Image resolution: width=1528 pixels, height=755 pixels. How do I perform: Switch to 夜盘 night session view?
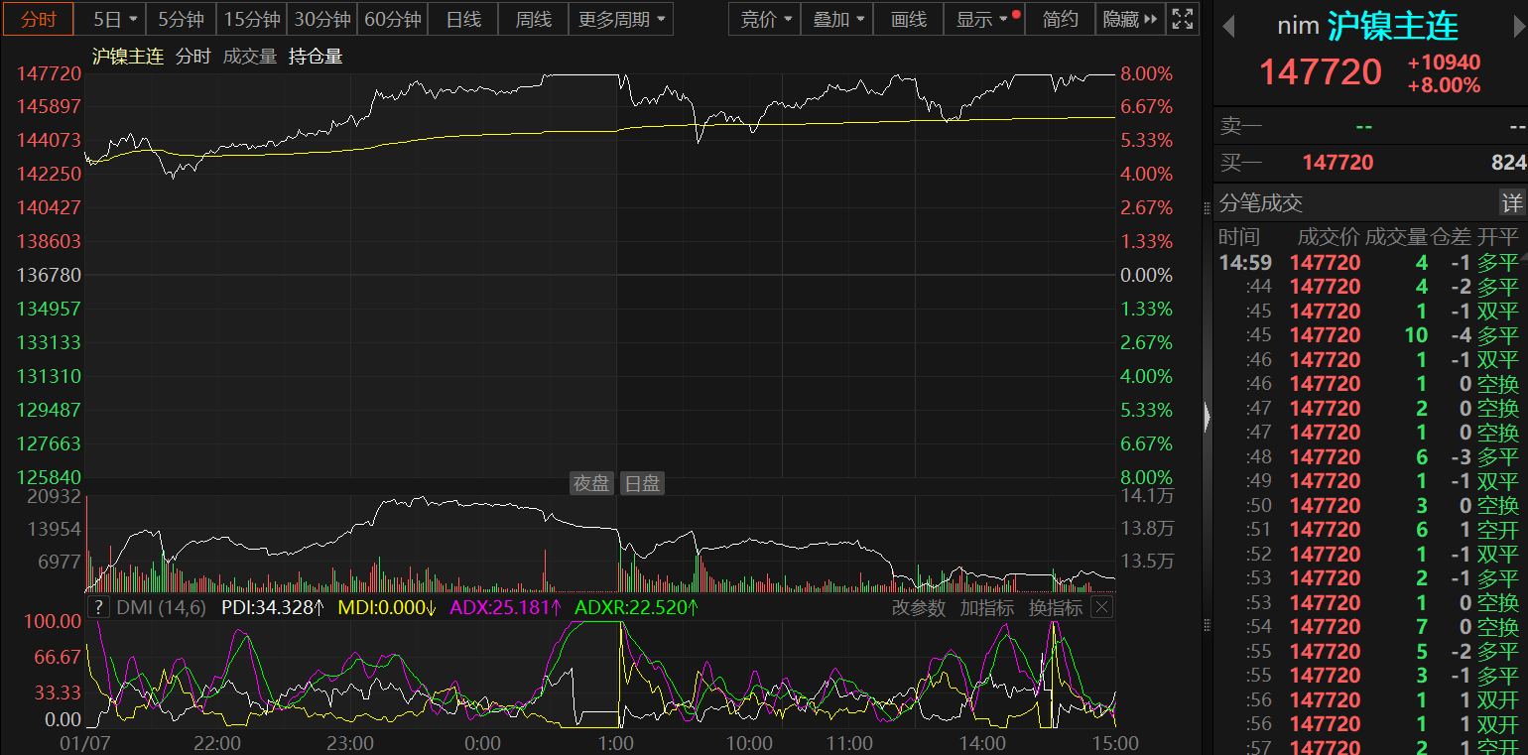pos(591,483)
